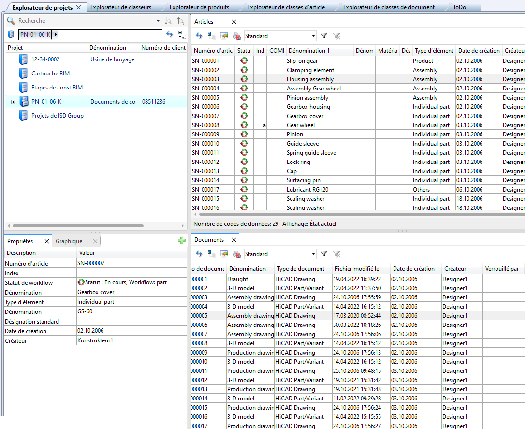The image size is (525, 429).
Task: Switch to Explorateur de produits tab
Action: tap(199, 7)
